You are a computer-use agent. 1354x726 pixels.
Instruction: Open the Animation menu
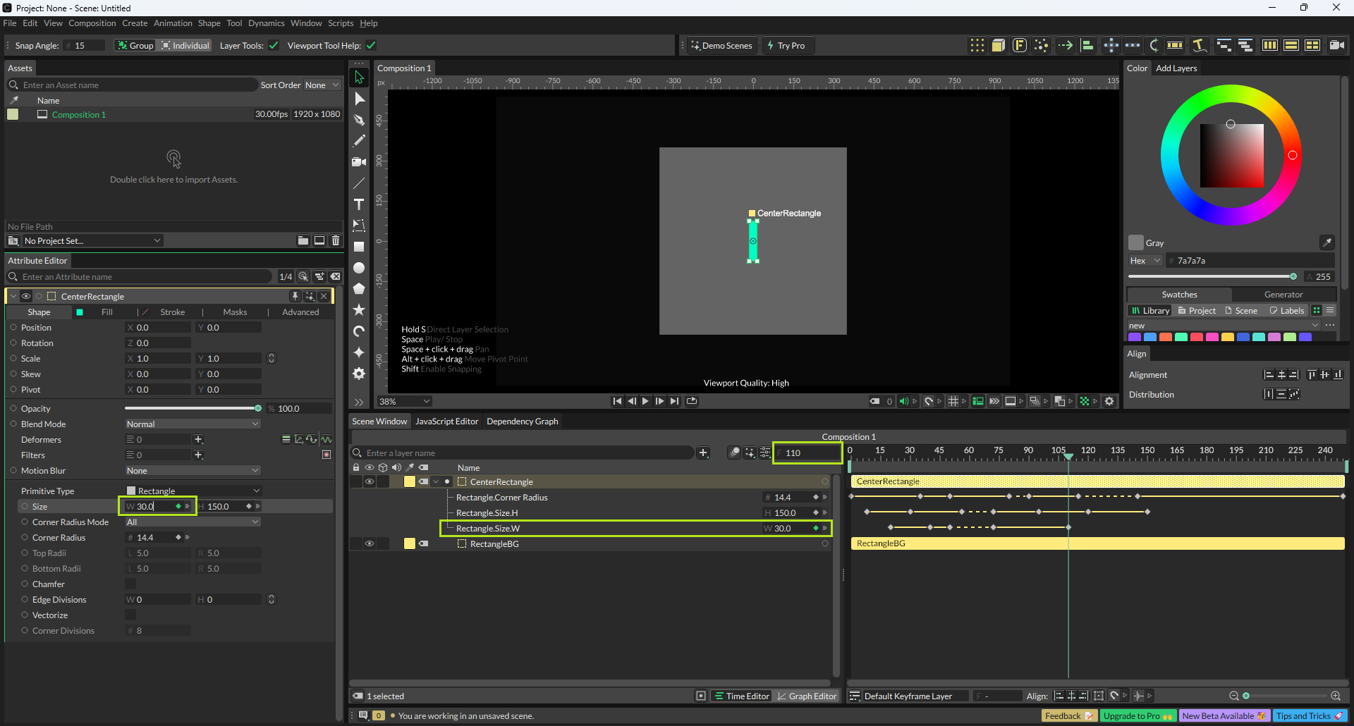coord(173,23)
